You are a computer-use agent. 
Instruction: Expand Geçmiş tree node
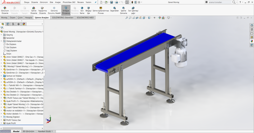coord(1,35)
